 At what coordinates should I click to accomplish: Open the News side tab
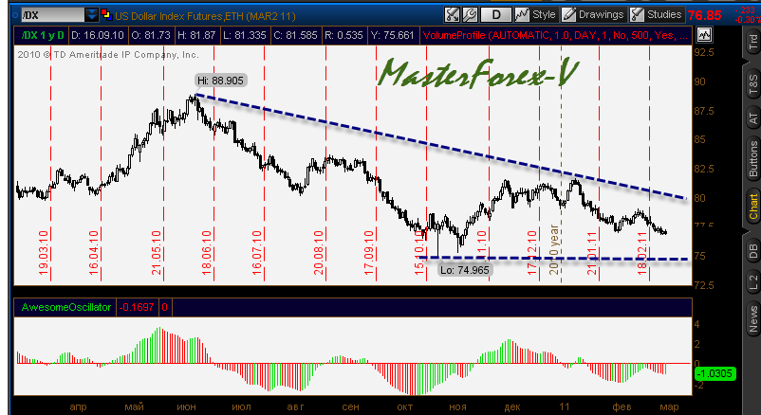(752, 319)
